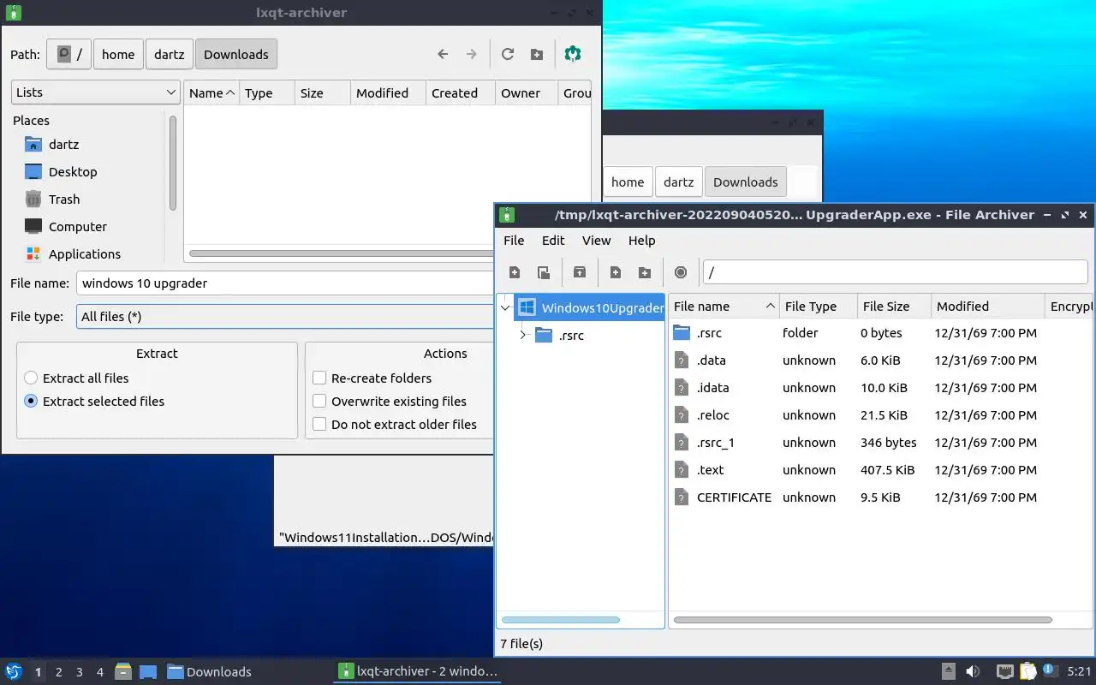This screenshot has width=1096, height=685.
Task: Select Extract selected files radio button
Action: click(31, 401)
